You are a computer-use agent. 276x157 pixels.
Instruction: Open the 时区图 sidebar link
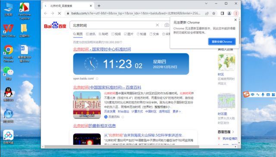(223, 114)
